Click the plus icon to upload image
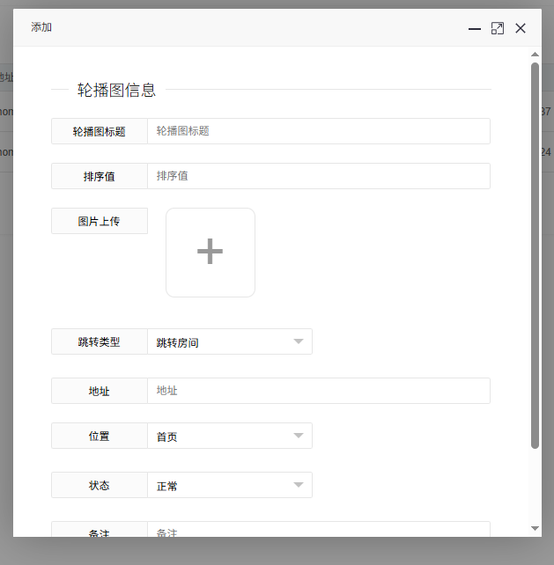Image resolution: width=554 pixels, height=565 pixels. tap(211, 253)
